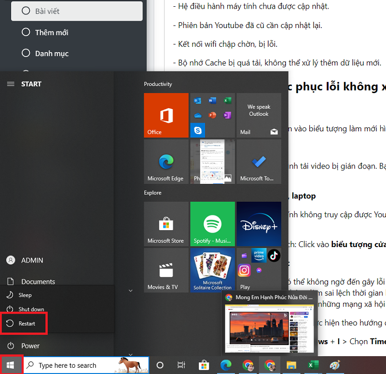Open File Explorer from the taskbar
386x374 pixels.
291,365
